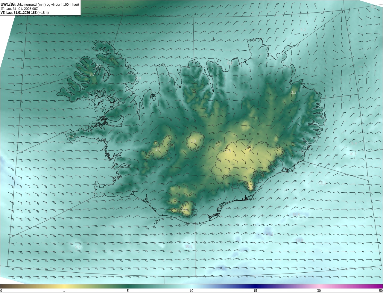Click the Hofsjökull glacier outline in central Iceland
This screenshot has width=383, height=293.
click(x=195, y=141)
